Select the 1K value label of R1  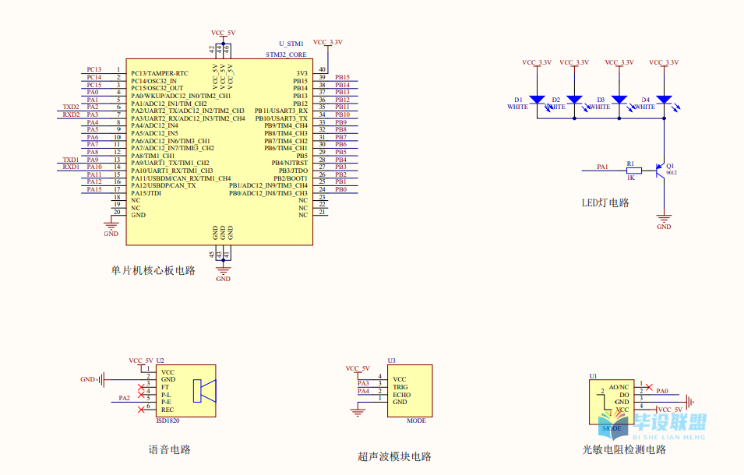pos(630,178)
